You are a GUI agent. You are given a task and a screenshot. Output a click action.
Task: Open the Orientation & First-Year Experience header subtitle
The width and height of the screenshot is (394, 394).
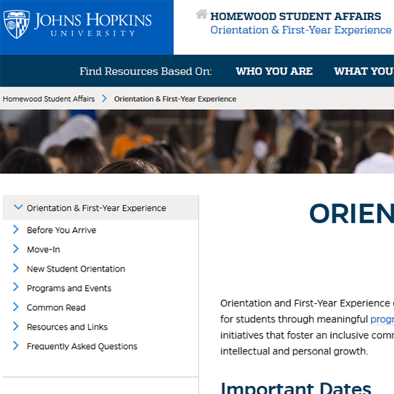point(301,30)
